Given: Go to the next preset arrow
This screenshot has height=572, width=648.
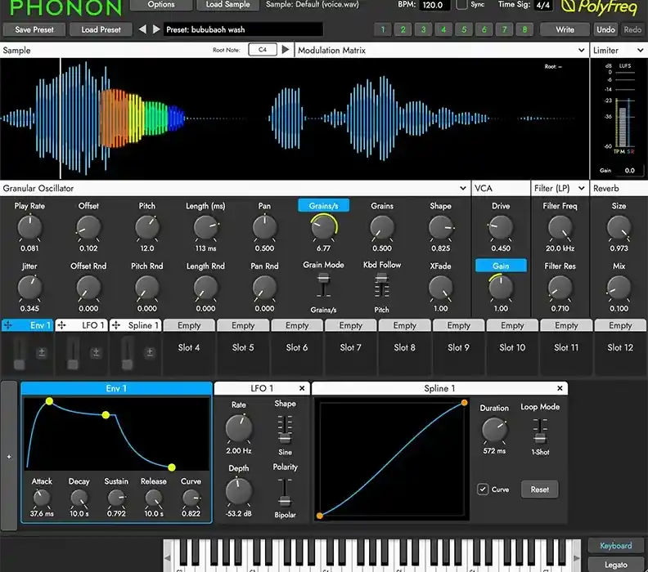Looking at the screenshot, I should coord(156,29).
